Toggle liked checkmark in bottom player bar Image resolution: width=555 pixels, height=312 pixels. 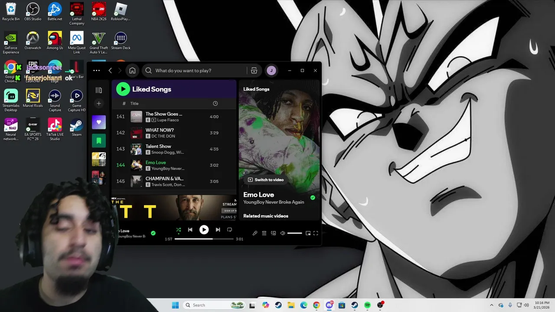point(153,233)
